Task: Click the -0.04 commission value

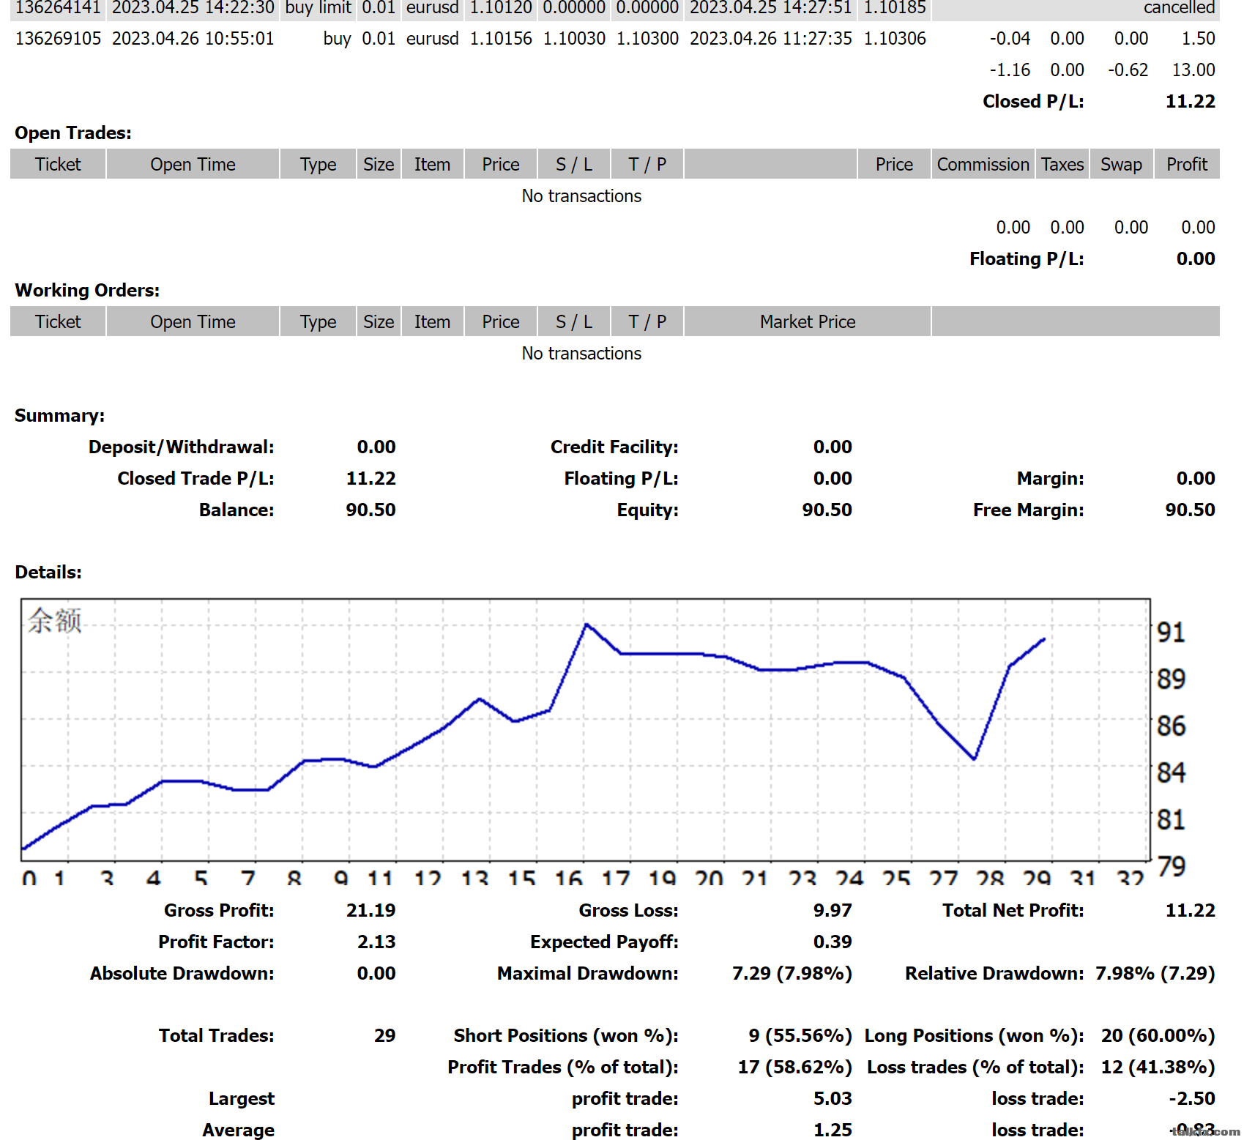Action: coord(1010,39)
